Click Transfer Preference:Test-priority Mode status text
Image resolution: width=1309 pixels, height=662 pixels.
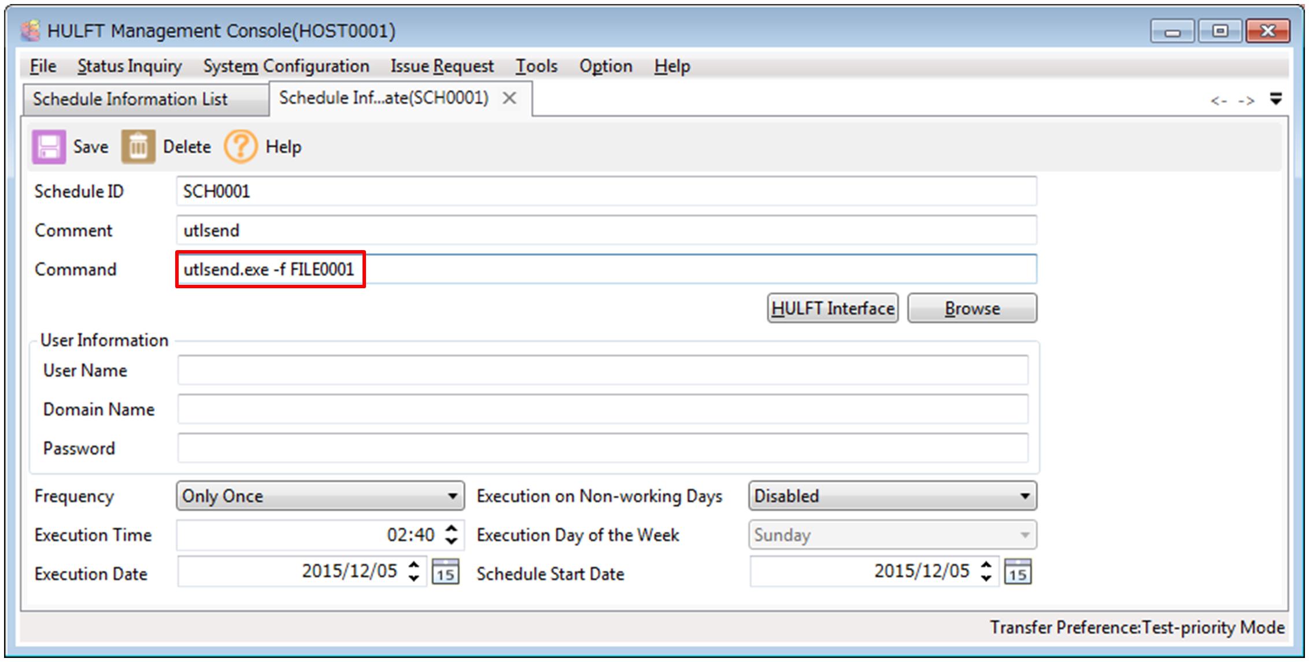pos(1137,627)
